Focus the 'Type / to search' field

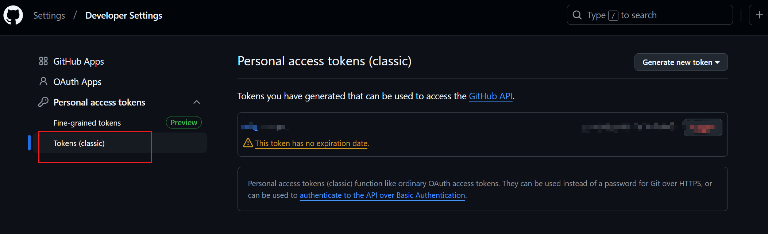pyautogui.click(x=649, y=15)
